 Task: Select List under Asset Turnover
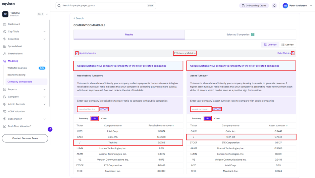click(208, 118)
